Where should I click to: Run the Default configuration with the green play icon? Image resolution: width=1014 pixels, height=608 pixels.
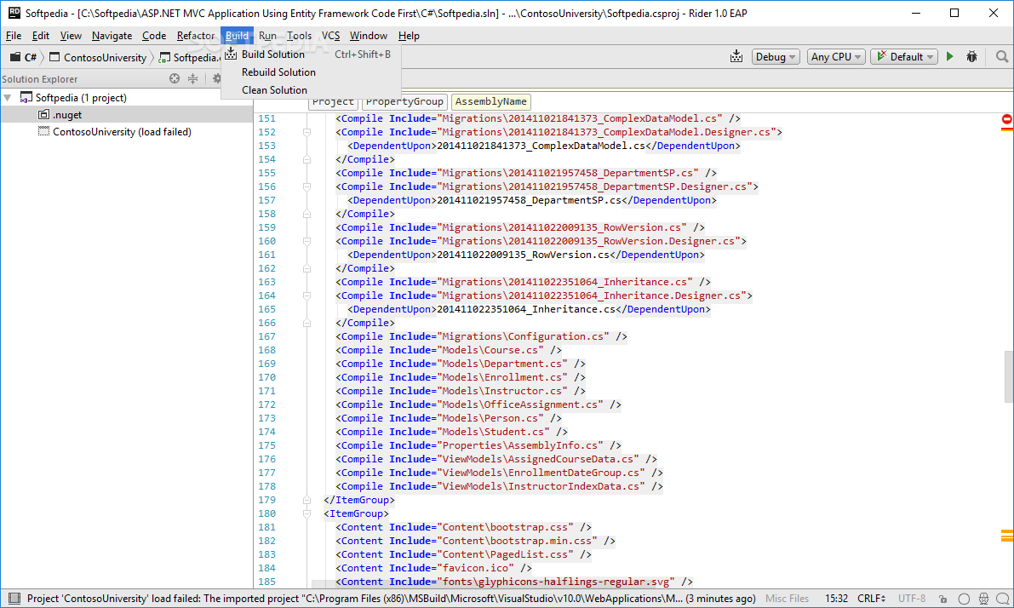tap(950, 57)
